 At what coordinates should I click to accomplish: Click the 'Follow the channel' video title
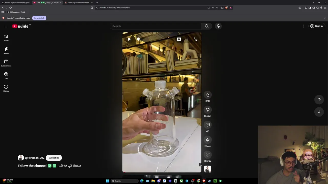pyautogui.click(x=49, y=166)
